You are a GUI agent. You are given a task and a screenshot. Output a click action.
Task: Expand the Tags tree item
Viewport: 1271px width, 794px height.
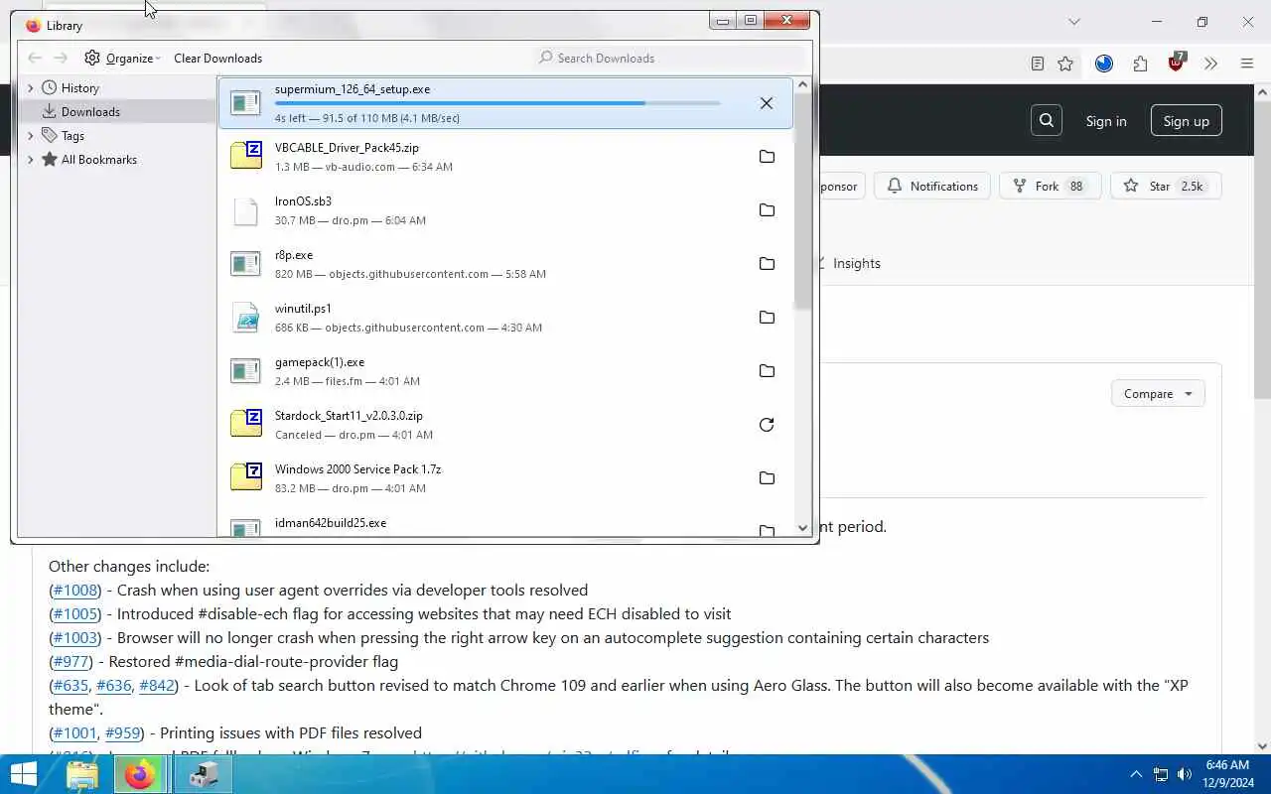[31, 136]
